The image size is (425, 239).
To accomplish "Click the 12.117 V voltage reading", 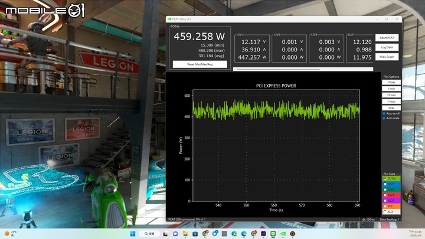I will pyautogui.click(x=253, y=42).
